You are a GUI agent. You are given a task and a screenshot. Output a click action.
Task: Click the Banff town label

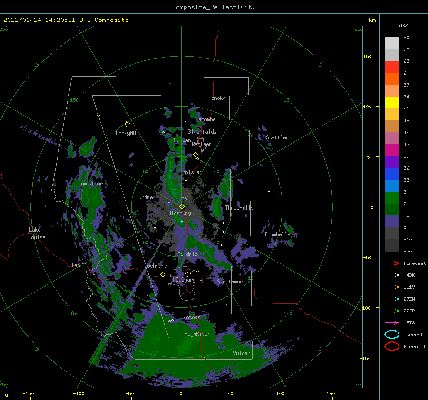click(x=78, y=265)
